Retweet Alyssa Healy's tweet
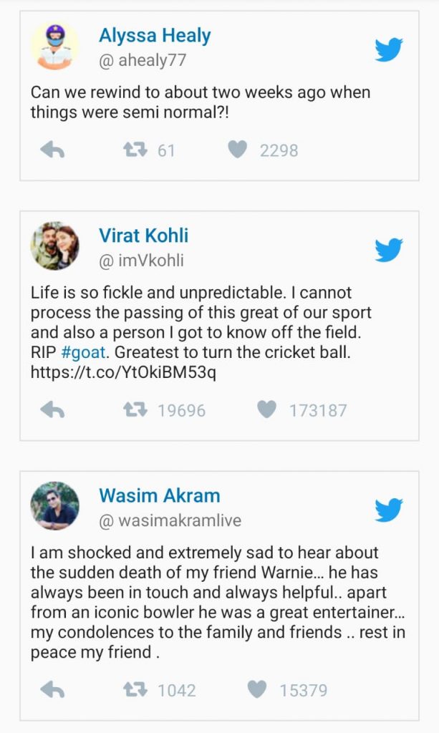The width and height of the screenshot is (439, 733). pos(135,150)
